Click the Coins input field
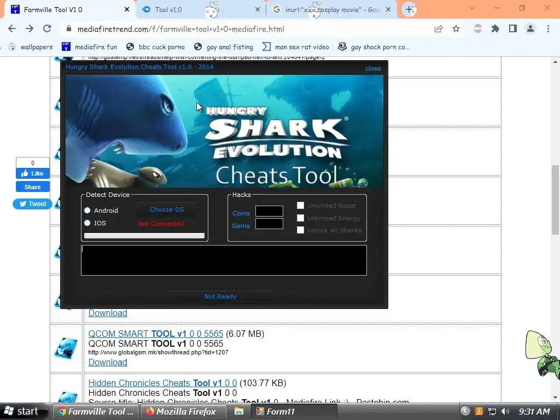The width and height of the screenshot is (560, 420). click(269, 211)
